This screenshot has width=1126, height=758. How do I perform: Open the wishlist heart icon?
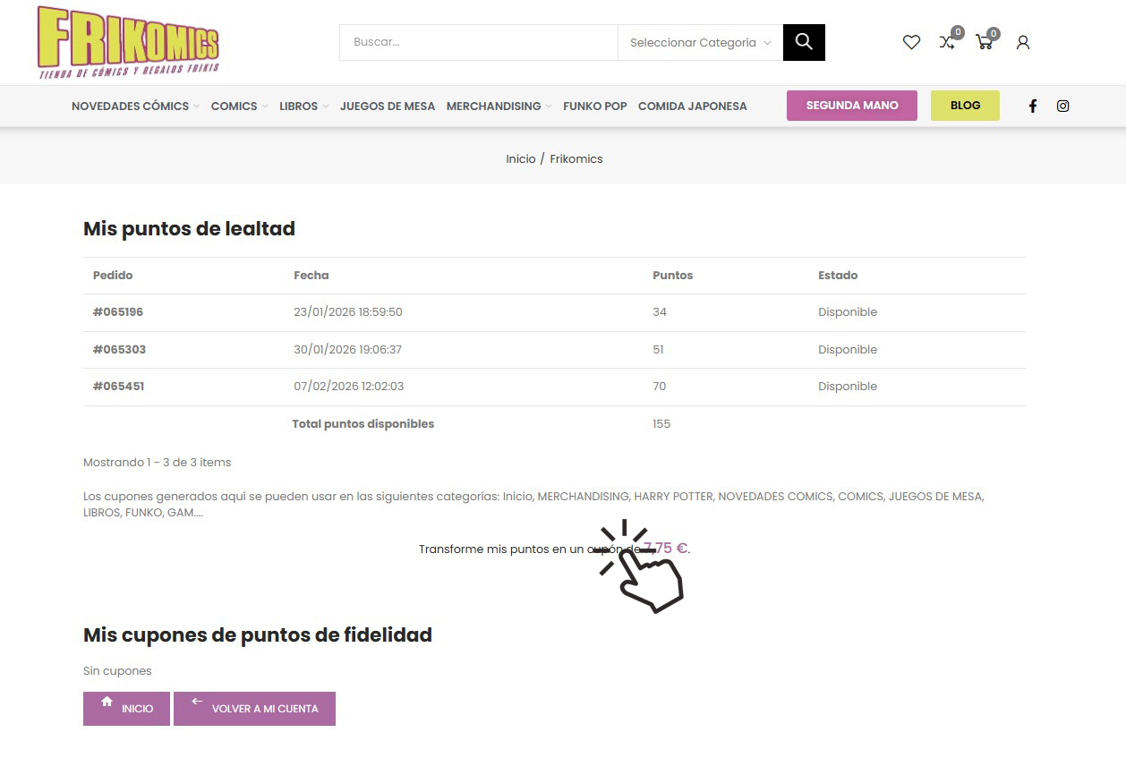click(911, 42)
